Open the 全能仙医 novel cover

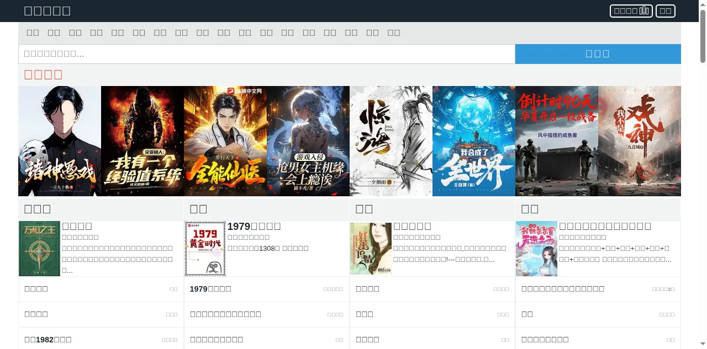click(225, 141)
